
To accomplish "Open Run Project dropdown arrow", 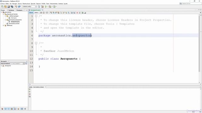I will point(48,7).
